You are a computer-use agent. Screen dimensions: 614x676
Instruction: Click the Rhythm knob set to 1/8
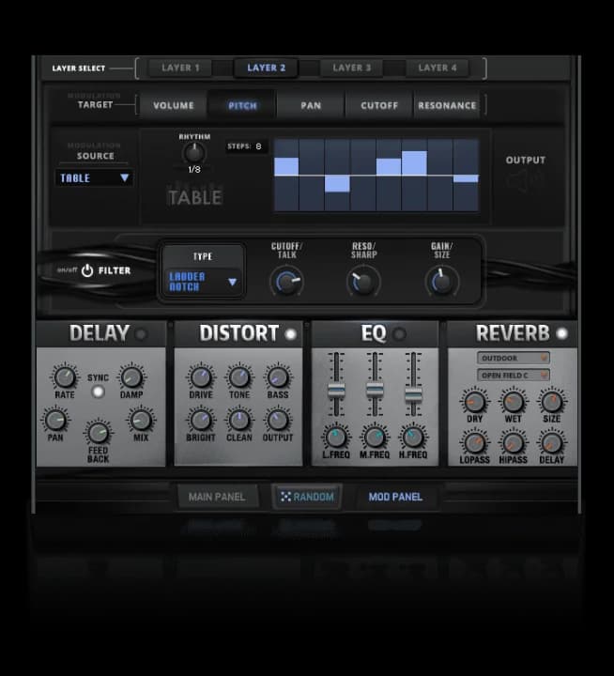[193, 152]
